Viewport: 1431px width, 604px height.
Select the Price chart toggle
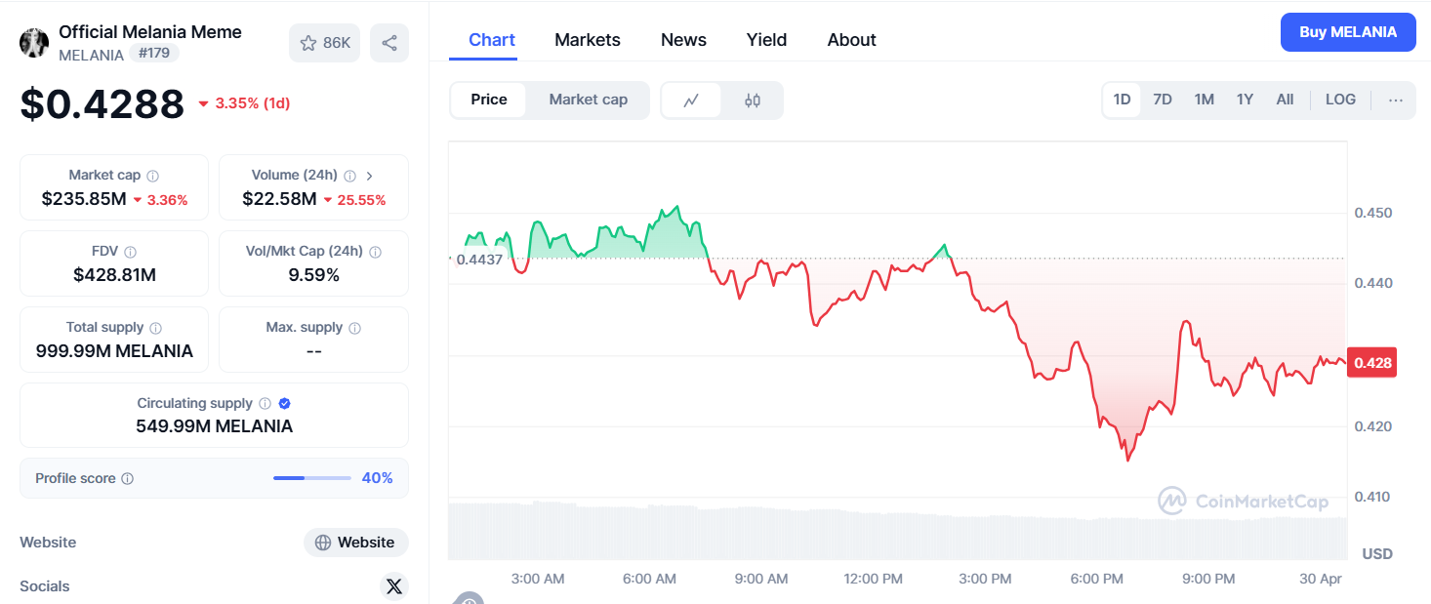(x=489, y=100)
